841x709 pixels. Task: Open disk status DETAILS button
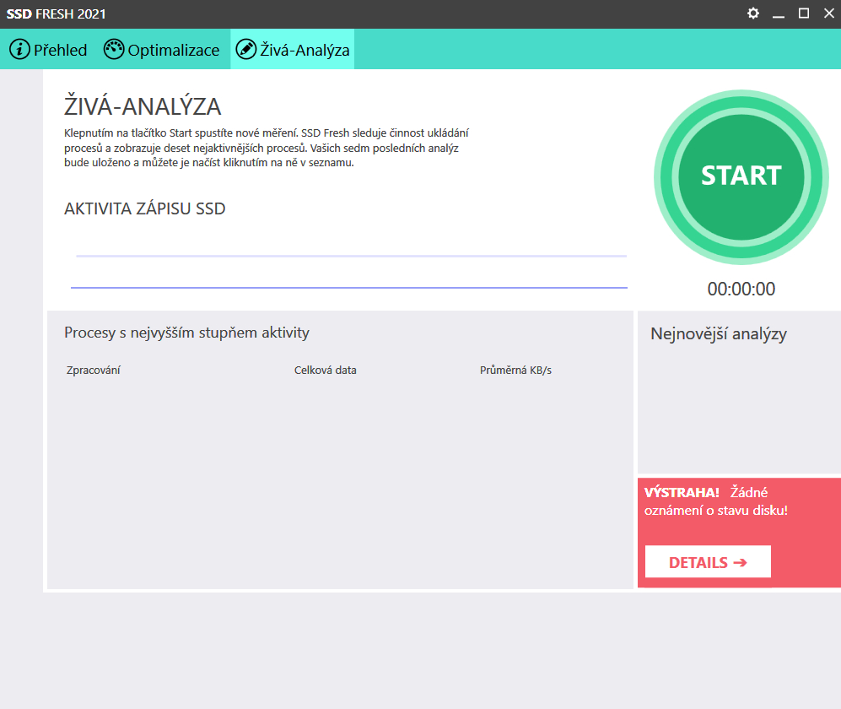click(708, 562)
